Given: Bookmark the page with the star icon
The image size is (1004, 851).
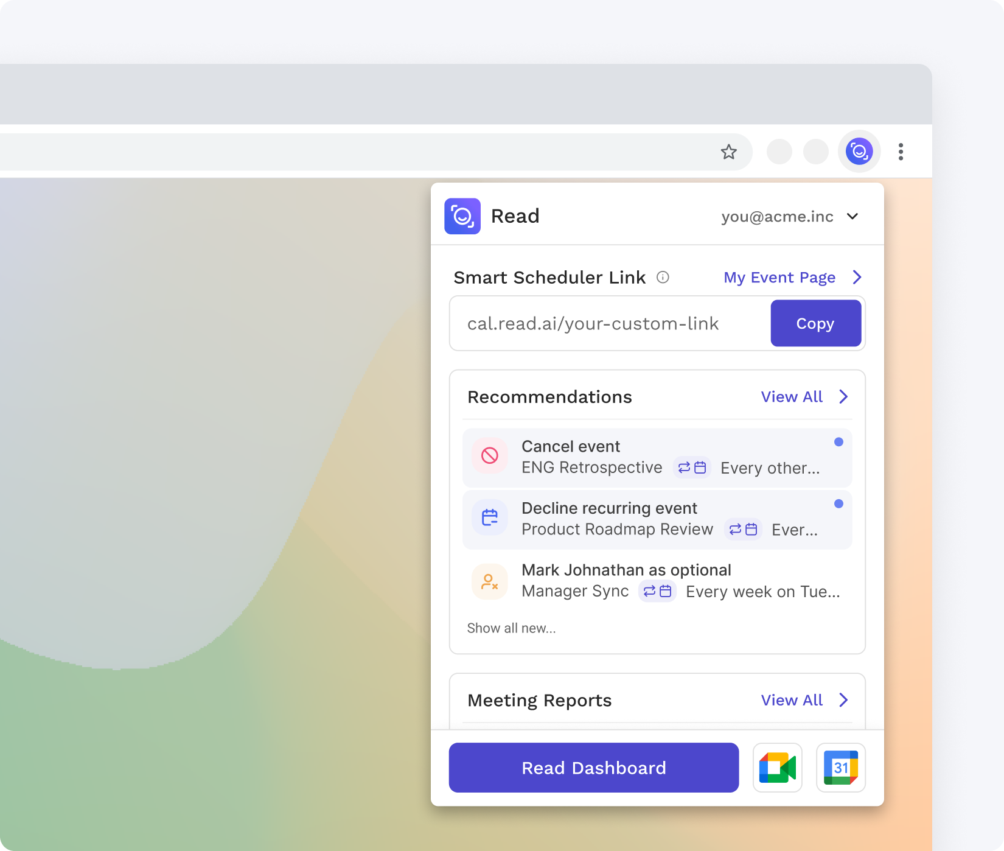Looking at the screenshot, I should [x=728, y=152].
